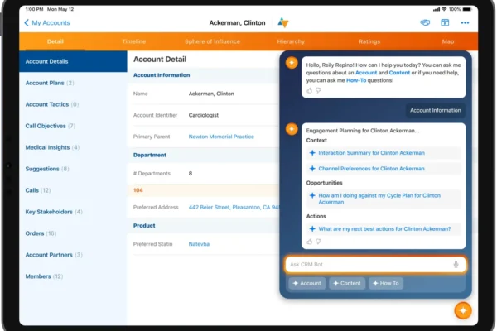Tap the How To suggestion chip

(x=386, y=283)
